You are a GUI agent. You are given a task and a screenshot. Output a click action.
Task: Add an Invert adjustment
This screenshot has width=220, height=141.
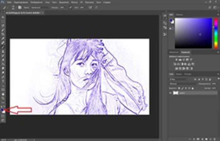tap(176, 69)
